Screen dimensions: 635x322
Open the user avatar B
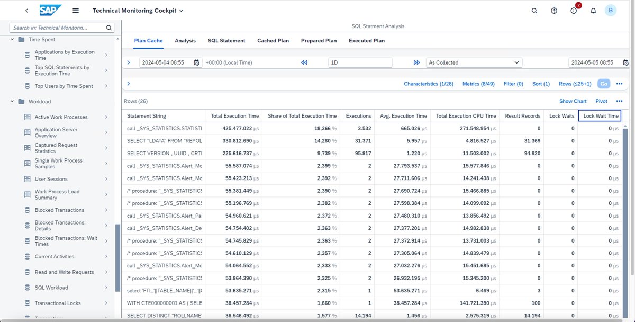click(x=611, y=11)
